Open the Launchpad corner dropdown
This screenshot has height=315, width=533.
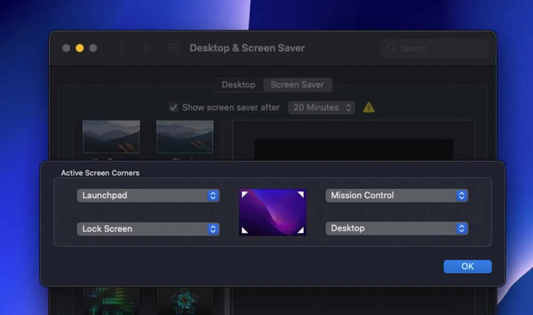click(x=148, y=196)
